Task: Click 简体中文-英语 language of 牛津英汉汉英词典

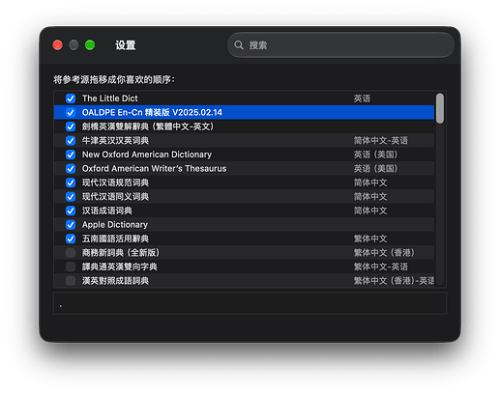Action: 381,141
